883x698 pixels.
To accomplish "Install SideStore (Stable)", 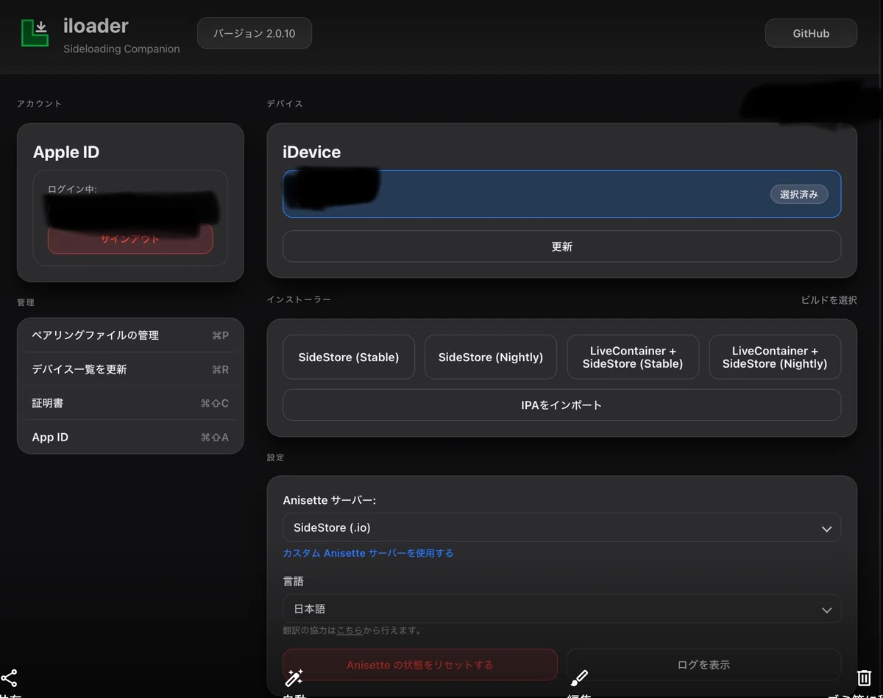I will click(349, 357).
